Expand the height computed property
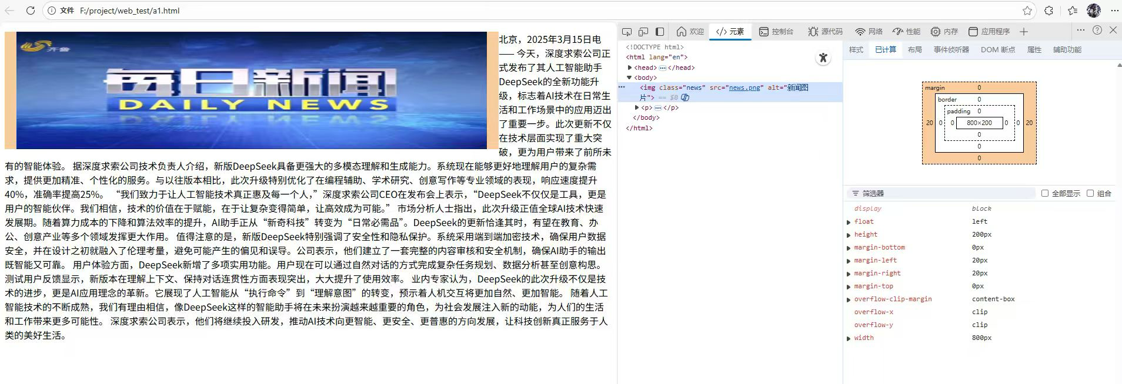Viewport: 1122px width, 384px height. pos(849,235)
